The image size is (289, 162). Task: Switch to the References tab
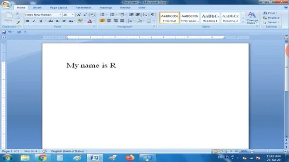[x=84, y=8]
